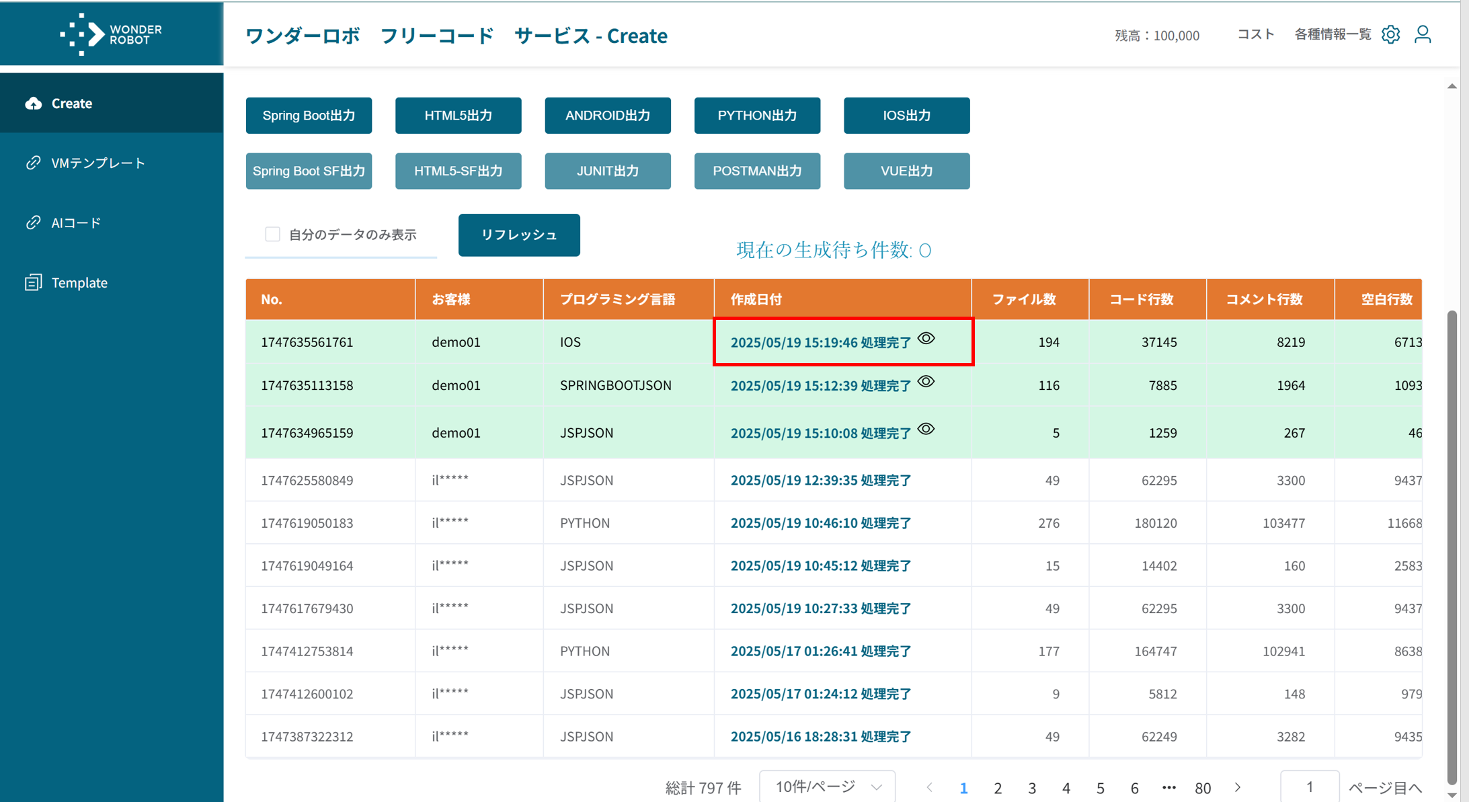The height and width of the screenshot is (802, 1469).
Task: Go to page 6
Action: [x=1135, y=788]
